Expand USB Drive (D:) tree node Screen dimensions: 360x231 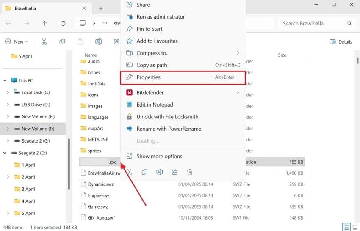8,104
